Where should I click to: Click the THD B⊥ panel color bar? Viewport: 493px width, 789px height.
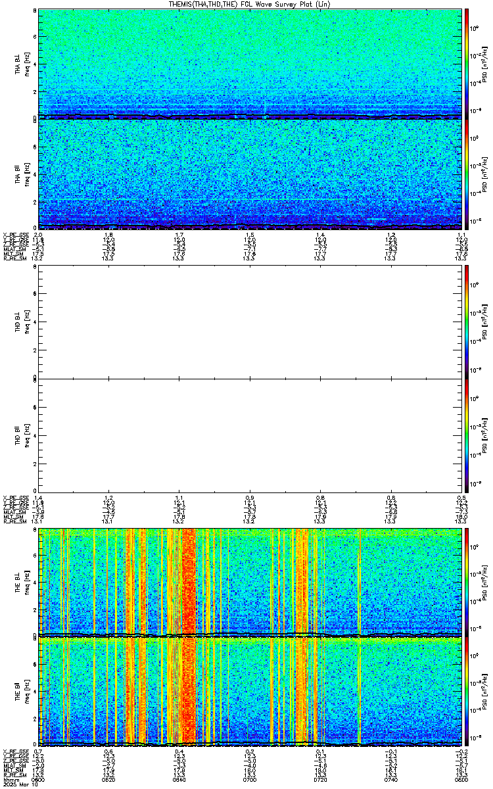tap(466, 321)
